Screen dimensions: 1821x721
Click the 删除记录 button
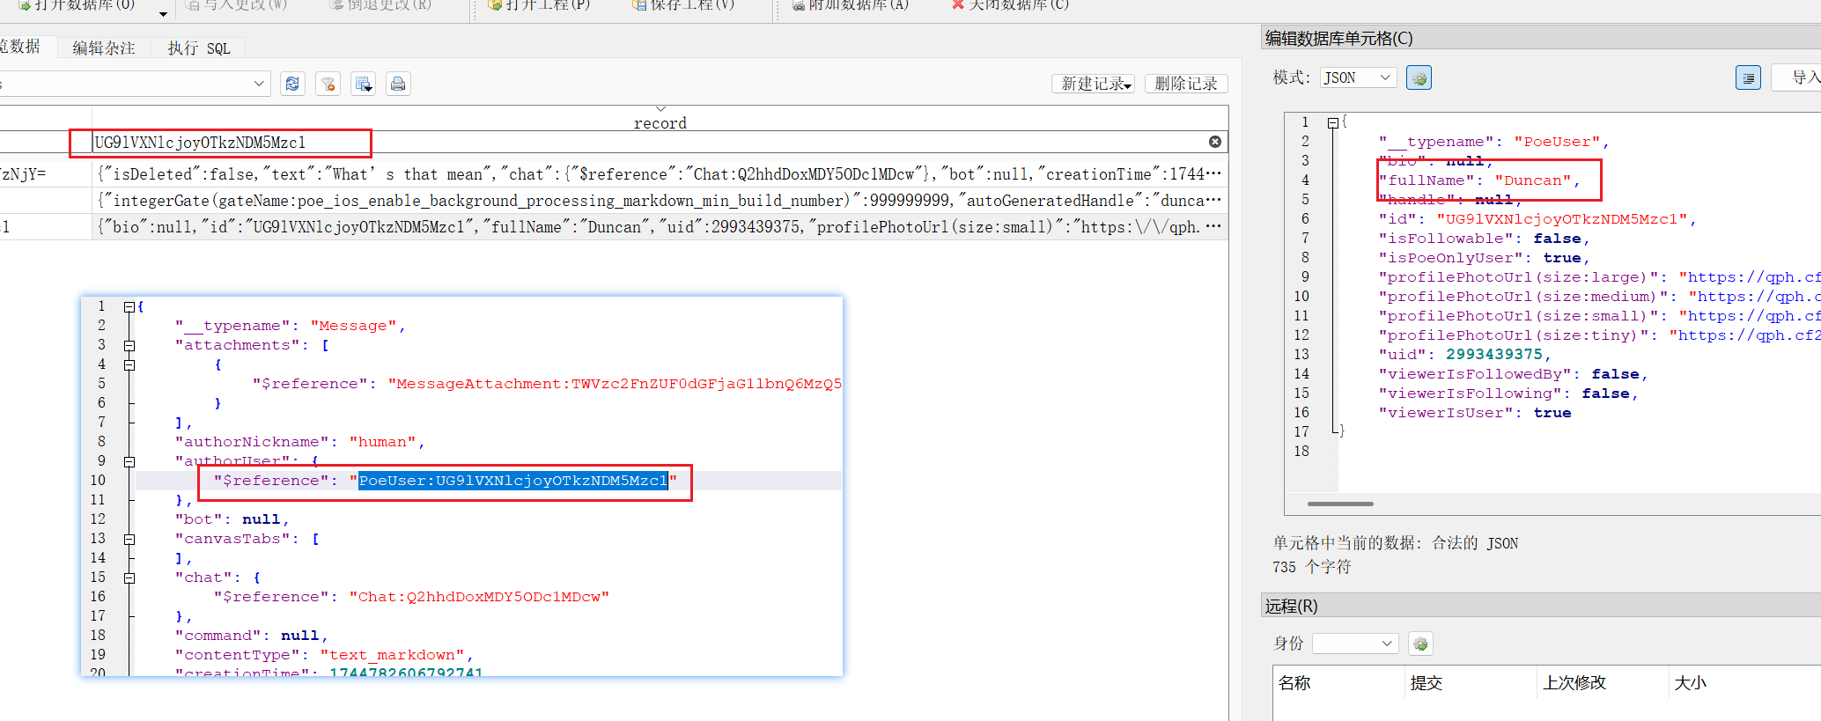(x=1185, y=84)
